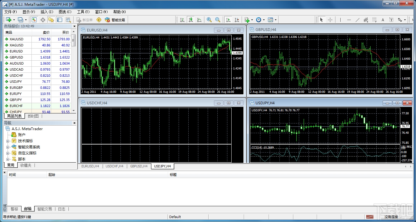Expand the 技术指标 tree node
Screen dimensions: 416x222
click(x=8, y=141)
